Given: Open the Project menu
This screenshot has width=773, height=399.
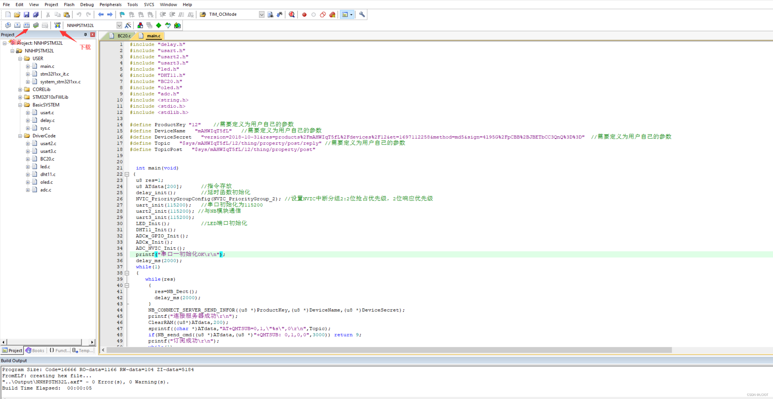Looking at the screenshot, I should click(51, 5).
